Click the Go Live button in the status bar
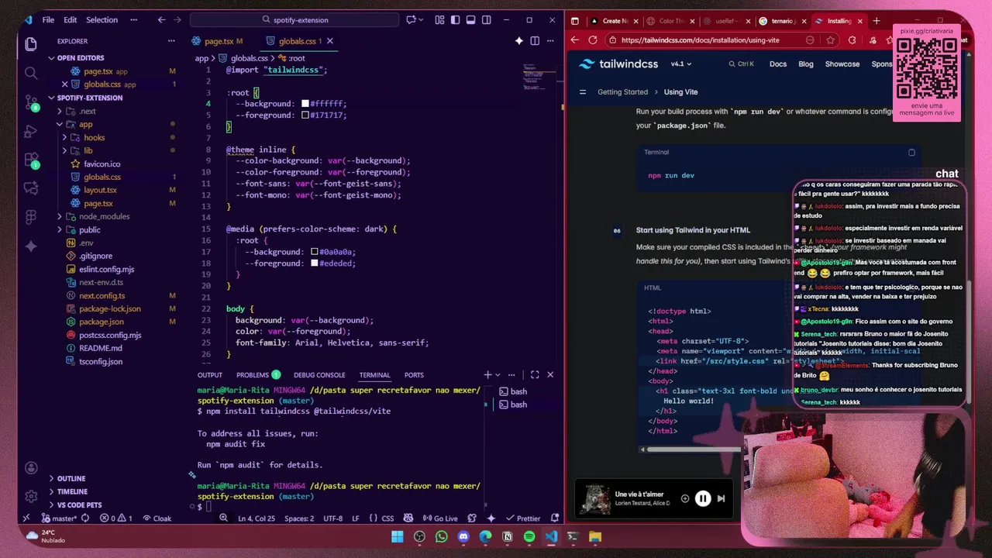This screenshot has height=558, width=992. [x=439, y=518]
